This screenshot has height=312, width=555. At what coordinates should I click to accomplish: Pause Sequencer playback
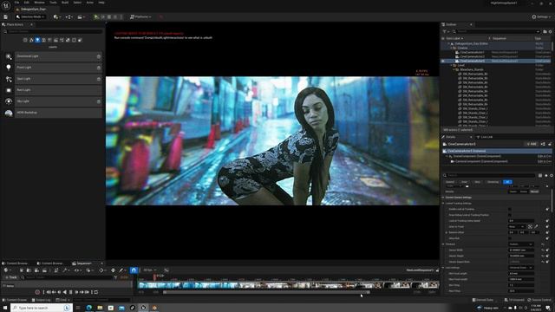(x=71, y=292)
